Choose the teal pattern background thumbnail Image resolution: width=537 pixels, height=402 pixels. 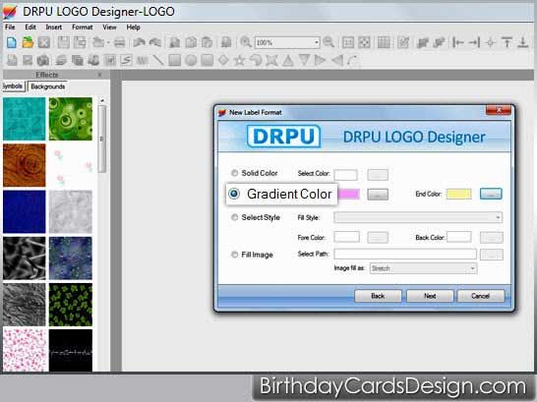25,119
